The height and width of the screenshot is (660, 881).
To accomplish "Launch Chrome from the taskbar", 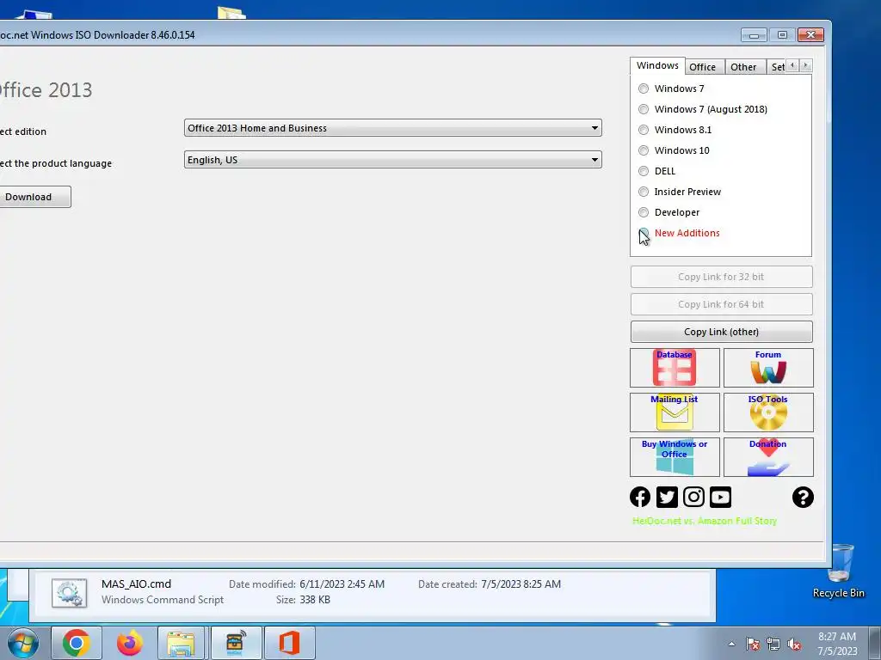I will pyautogui.click(x=77, y=643).
